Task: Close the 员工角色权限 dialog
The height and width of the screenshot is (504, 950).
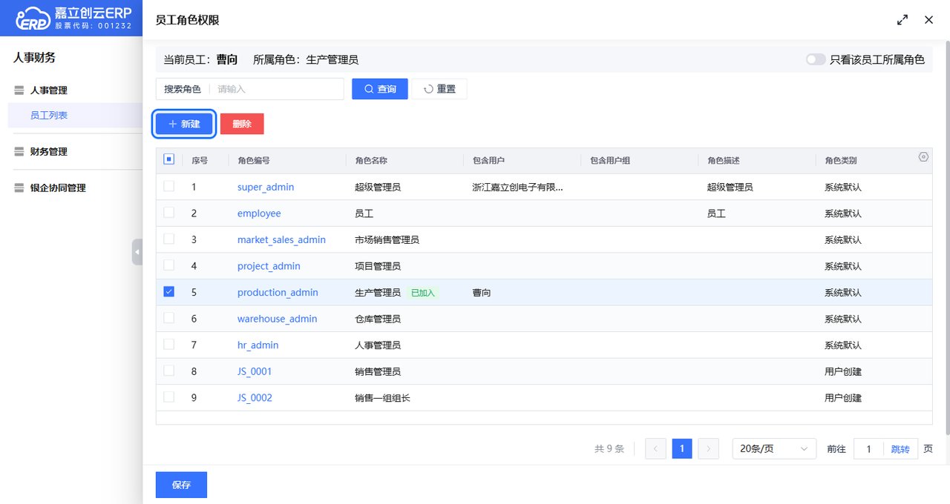Action: coord(928,20)
